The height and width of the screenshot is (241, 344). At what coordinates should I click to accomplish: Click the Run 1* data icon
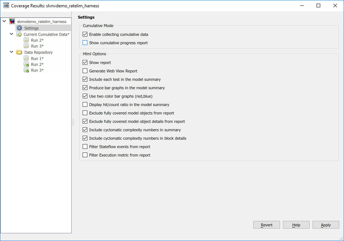[26, 59]
